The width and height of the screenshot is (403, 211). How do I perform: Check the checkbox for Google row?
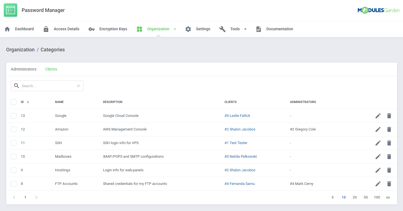(14, 116)
